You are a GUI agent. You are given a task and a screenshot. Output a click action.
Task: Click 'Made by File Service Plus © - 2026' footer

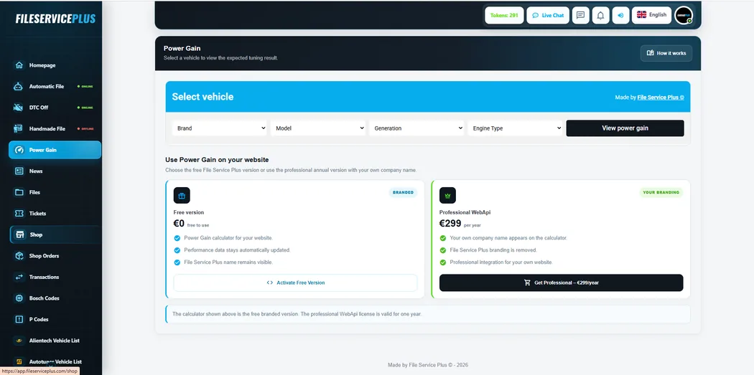427,365
